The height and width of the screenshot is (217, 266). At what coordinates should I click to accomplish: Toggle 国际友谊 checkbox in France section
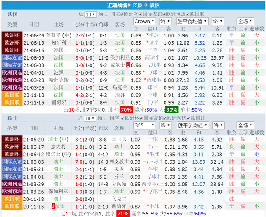pos(140,15)
